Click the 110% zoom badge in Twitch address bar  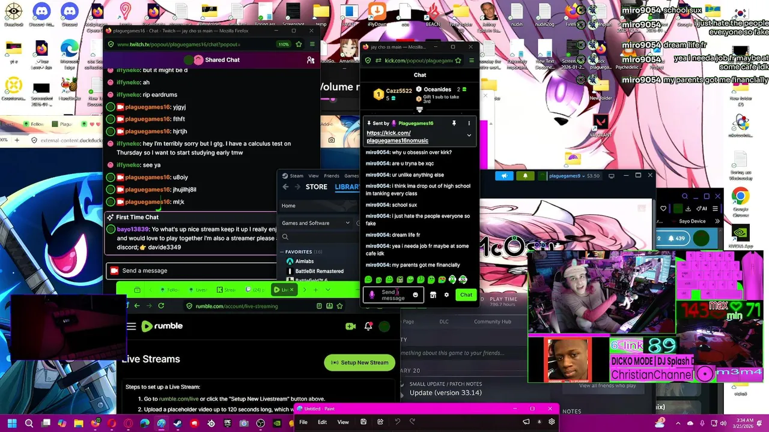click(x=284, y=44)
